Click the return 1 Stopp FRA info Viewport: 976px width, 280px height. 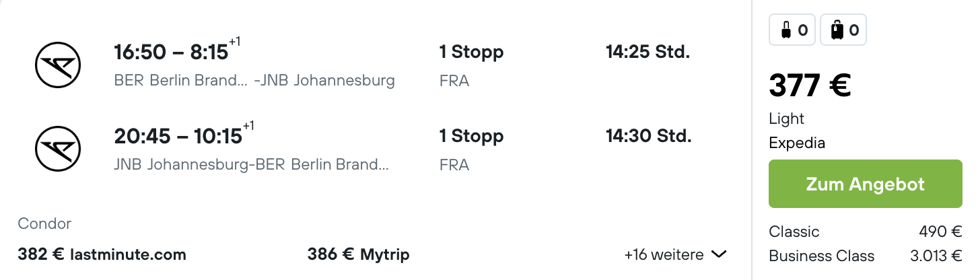click(x=471, y=149)
